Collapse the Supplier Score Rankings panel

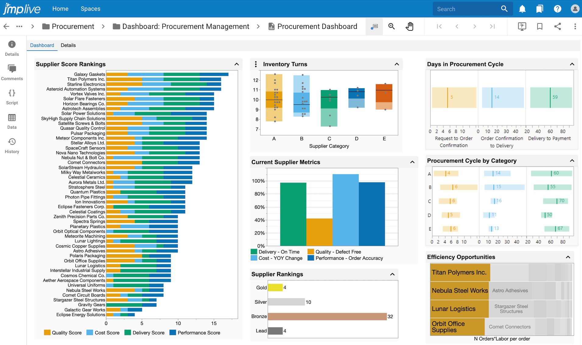pos(237,64)
